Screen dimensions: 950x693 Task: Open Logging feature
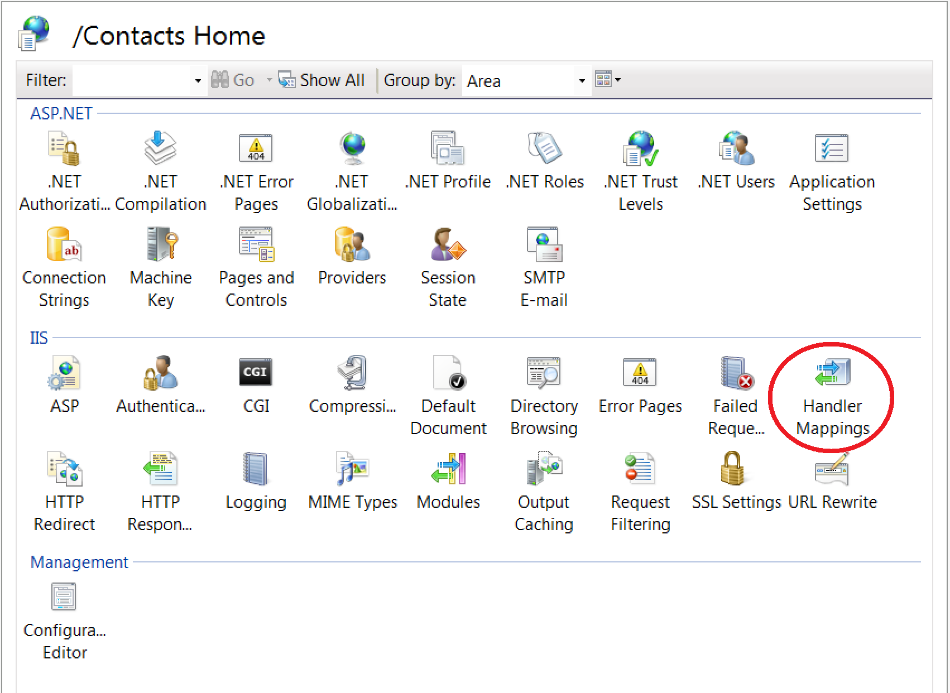(x=256, y=481)
